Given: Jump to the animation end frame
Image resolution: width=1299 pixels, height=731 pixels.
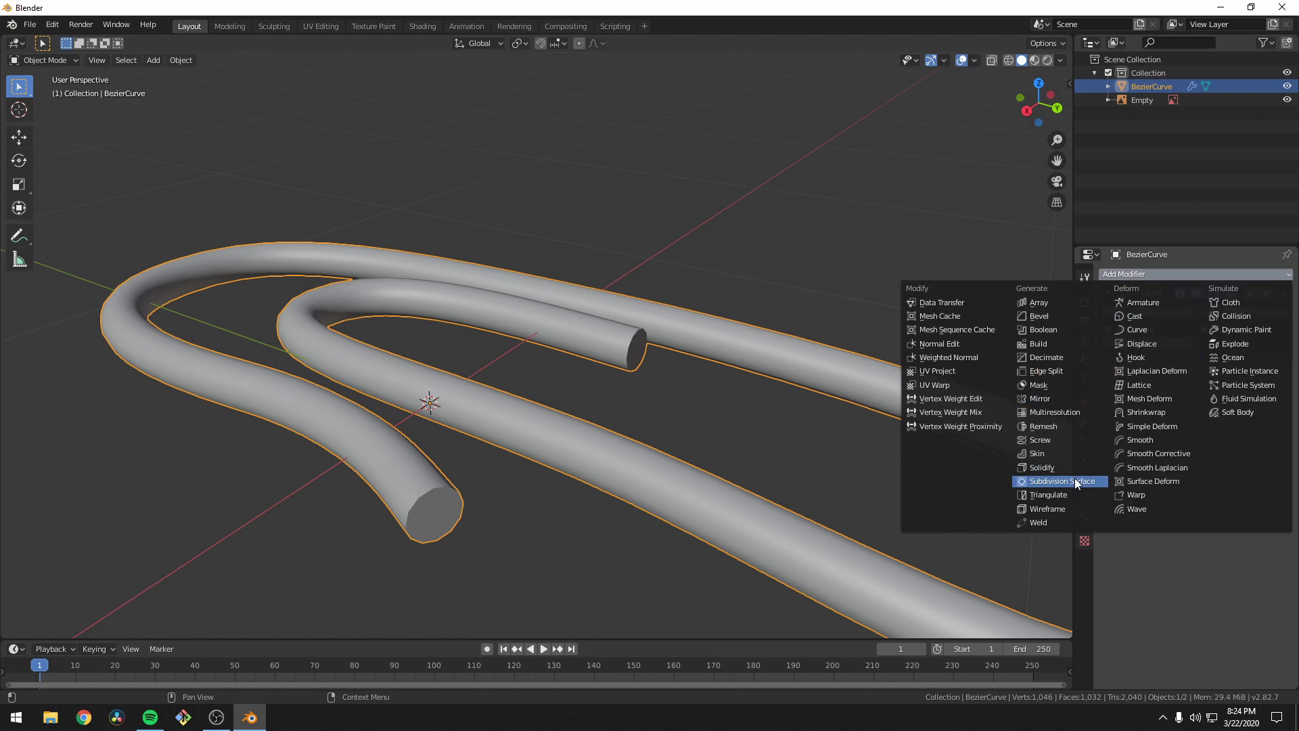Looking at the screenshot, I should [x=572, y=648].
